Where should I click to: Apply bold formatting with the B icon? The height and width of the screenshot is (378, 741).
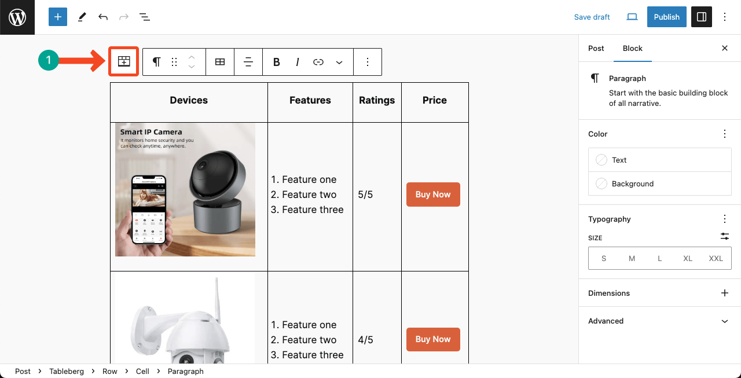click(276, 61)
